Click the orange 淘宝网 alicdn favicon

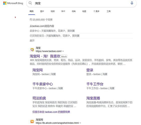click(x=32, y=121)
